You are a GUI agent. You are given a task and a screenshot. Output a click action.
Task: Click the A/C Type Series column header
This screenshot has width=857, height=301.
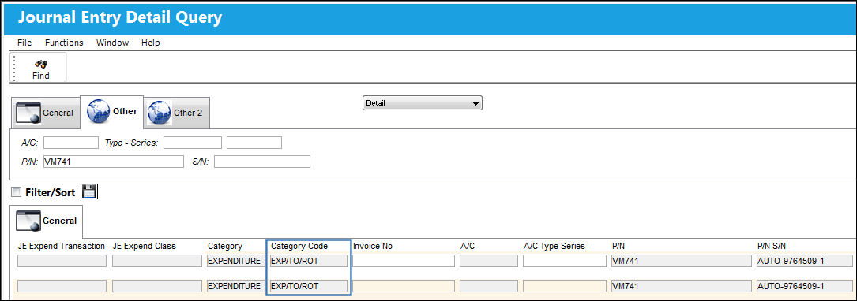[x=554, y=246]
